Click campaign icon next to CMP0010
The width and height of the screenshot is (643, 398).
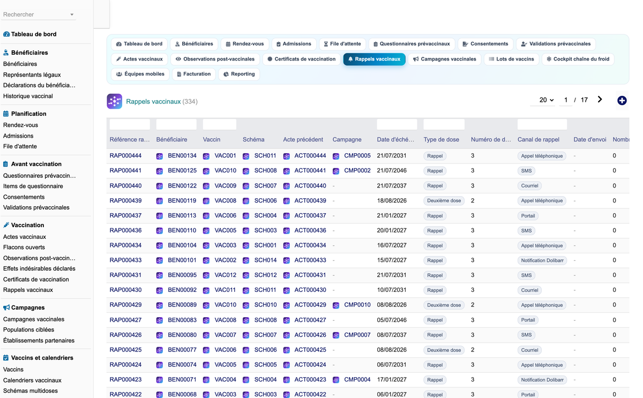click(336, 305)
